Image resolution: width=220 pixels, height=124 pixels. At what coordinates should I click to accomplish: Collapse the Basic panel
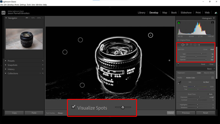[x=214, y=69]
